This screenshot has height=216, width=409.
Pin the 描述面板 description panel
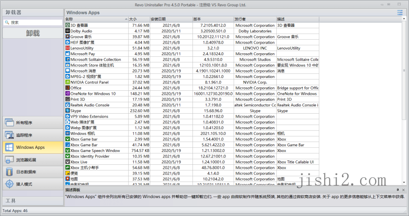point(398,190)
